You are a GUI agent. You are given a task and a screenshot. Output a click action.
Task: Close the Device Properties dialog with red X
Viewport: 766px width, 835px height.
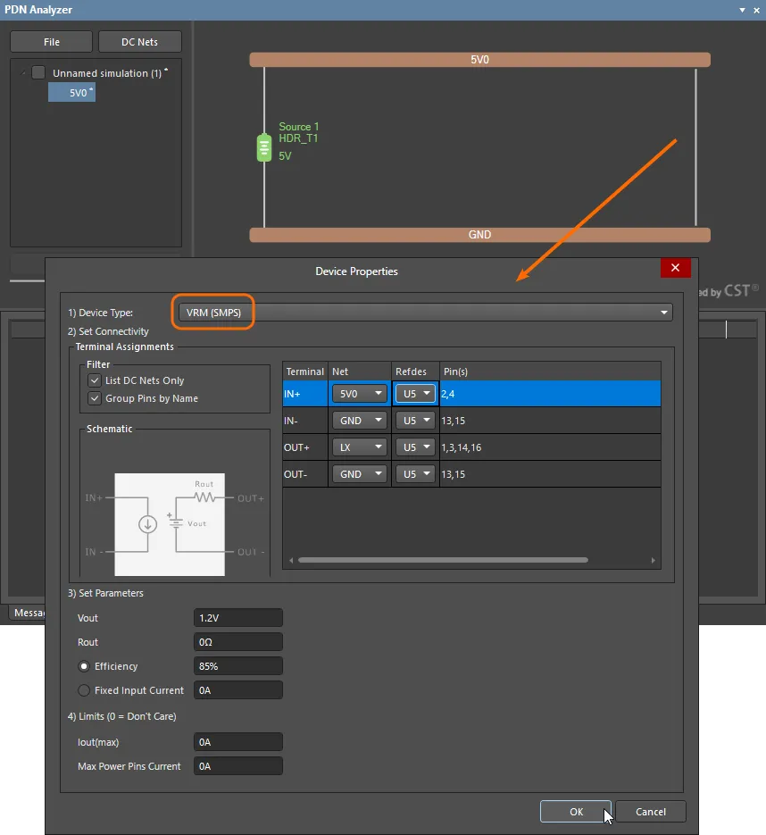(675, 267)
